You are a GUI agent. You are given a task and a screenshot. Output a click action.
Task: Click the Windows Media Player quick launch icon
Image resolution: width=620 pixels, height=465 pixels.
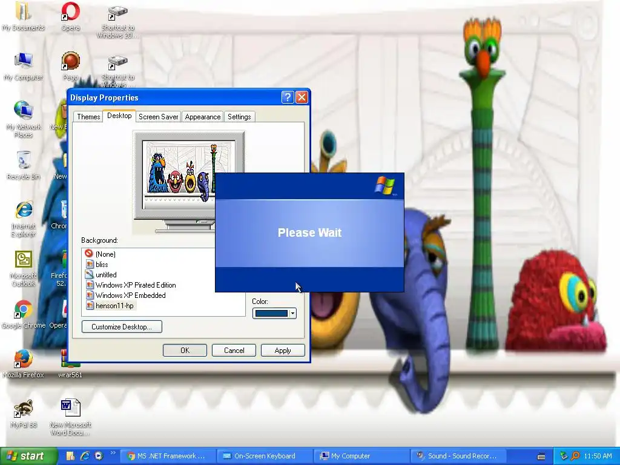[99, 456]
